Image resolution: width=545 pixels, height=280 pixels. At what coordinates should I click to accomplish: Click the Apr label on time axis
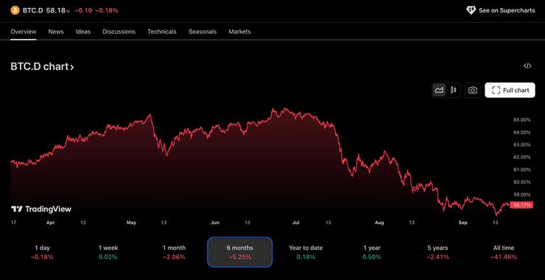point(50,223)
